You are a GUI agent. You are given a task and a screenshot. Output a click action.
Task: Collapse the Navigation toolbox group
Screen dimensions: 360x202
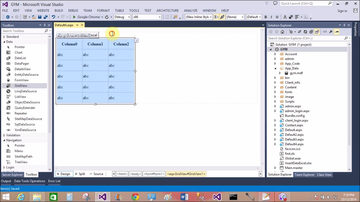(x=4, y=140)
